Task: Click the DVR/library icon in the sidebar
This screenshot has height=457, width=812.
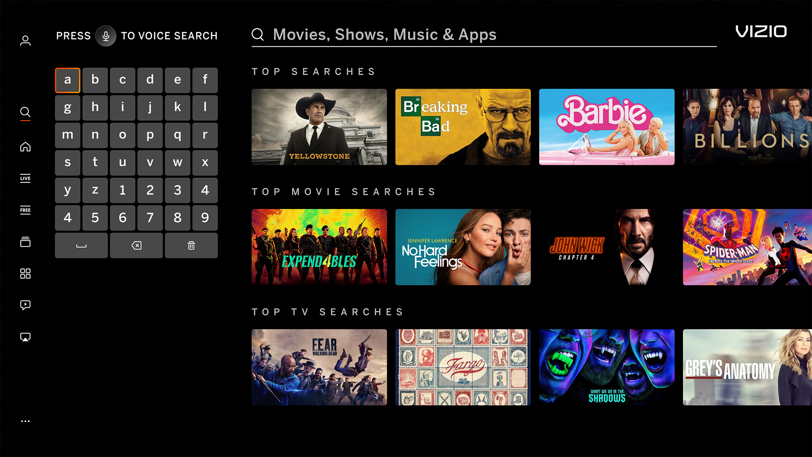Action: [x=25, y=242]
